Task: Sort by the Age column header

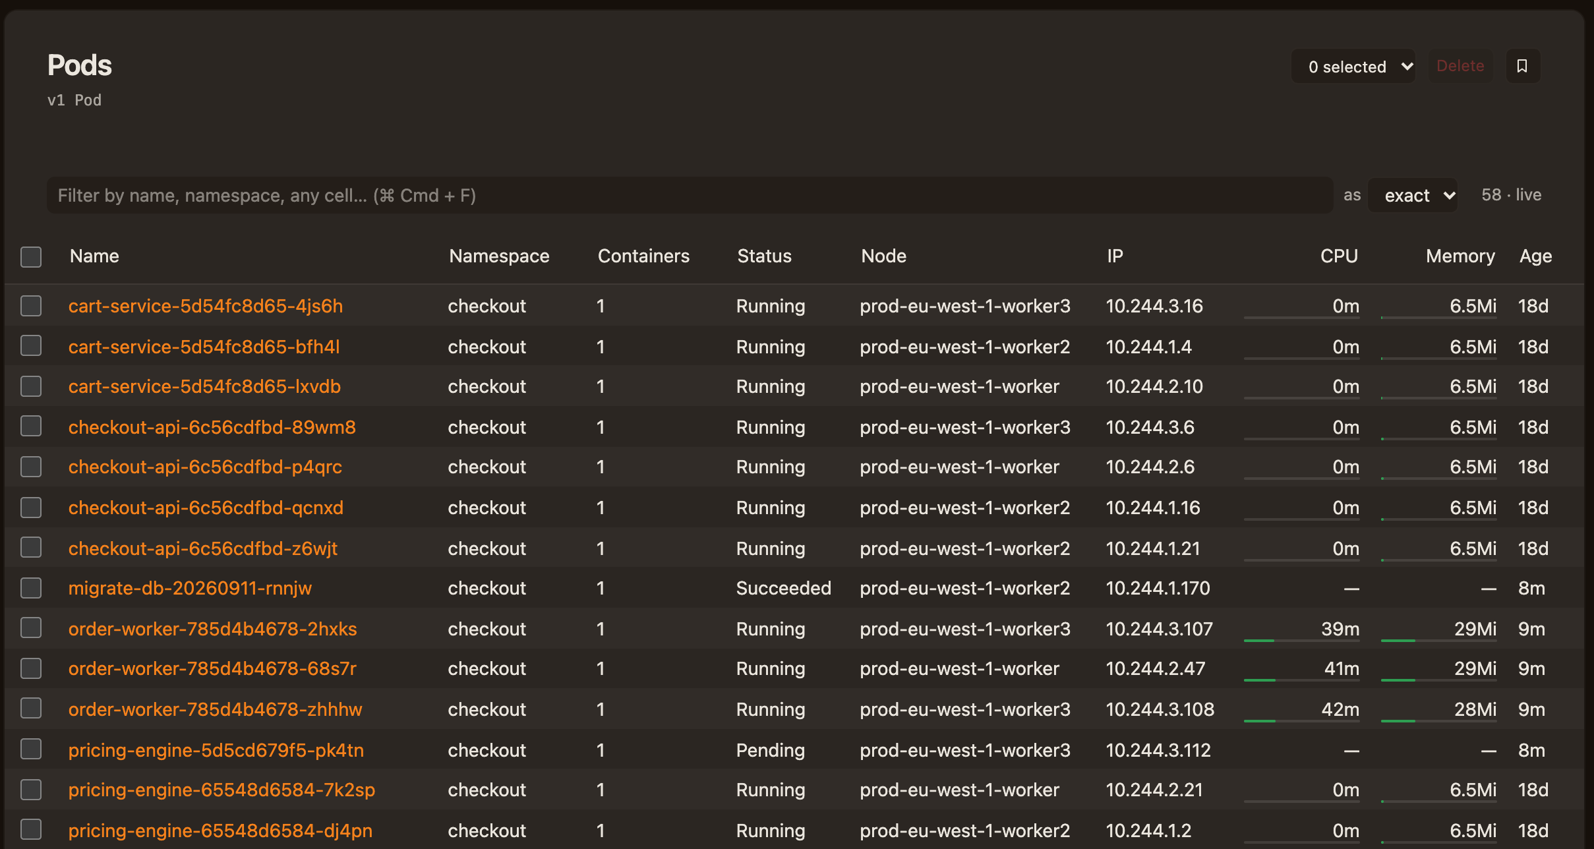Action: tap(1535, 256)
